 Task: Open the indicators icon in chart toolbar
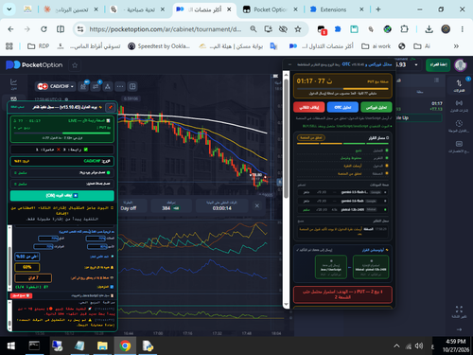96,86
